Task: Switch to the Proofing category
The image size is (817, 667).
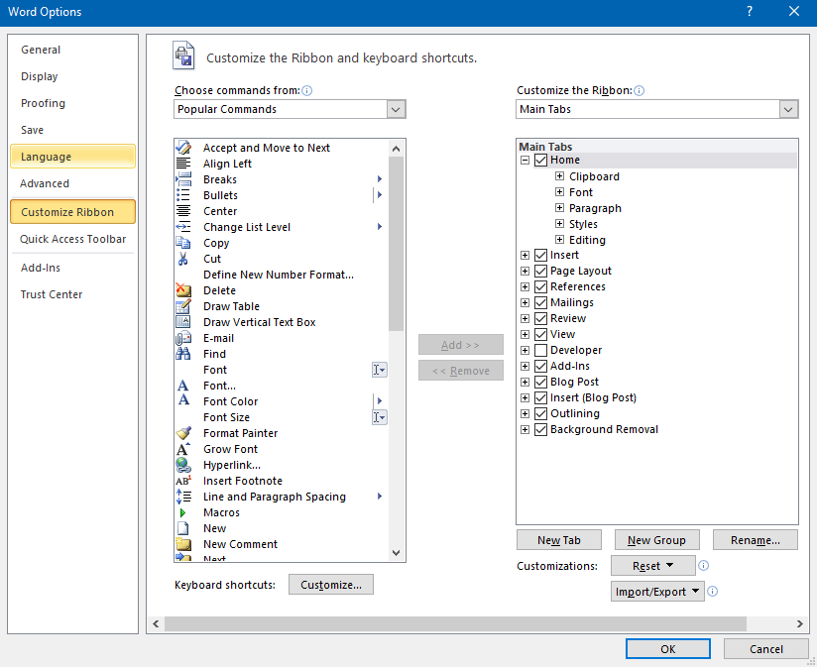Action: point(43,103)
